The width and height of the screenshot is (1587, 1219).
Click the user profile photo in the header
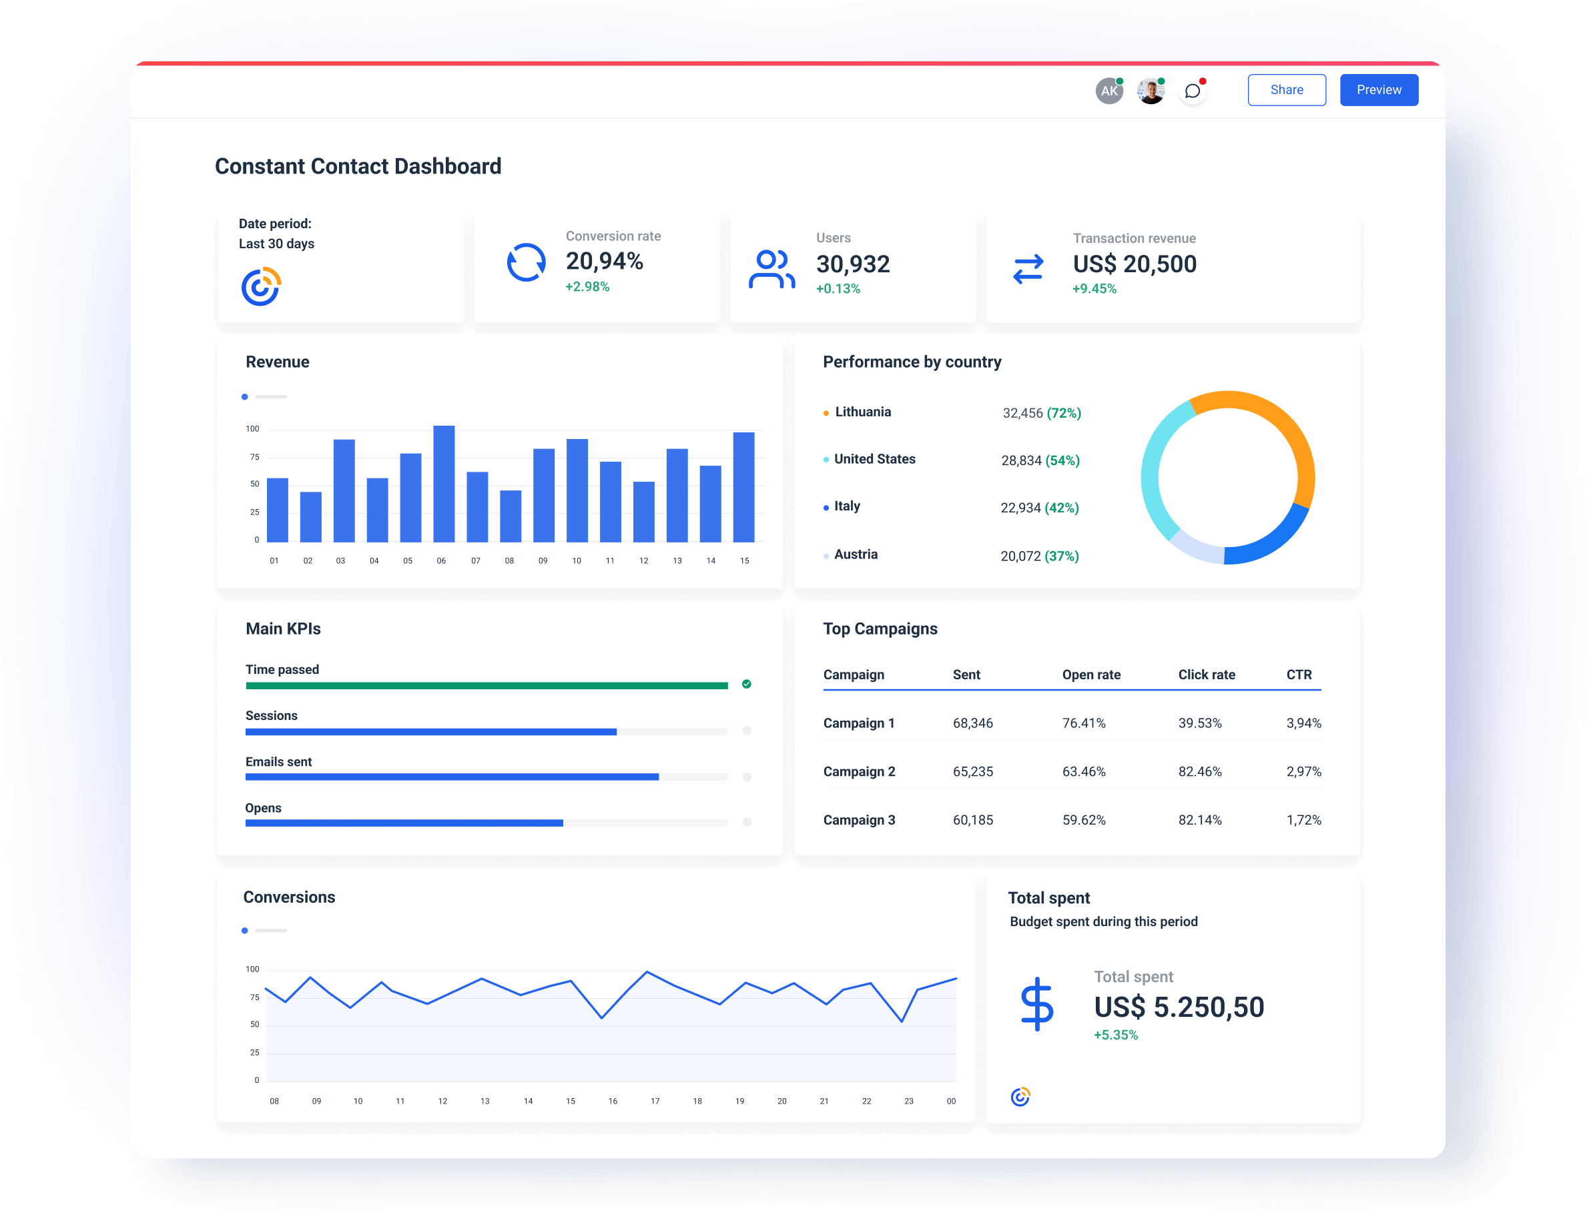point(1150,90)
